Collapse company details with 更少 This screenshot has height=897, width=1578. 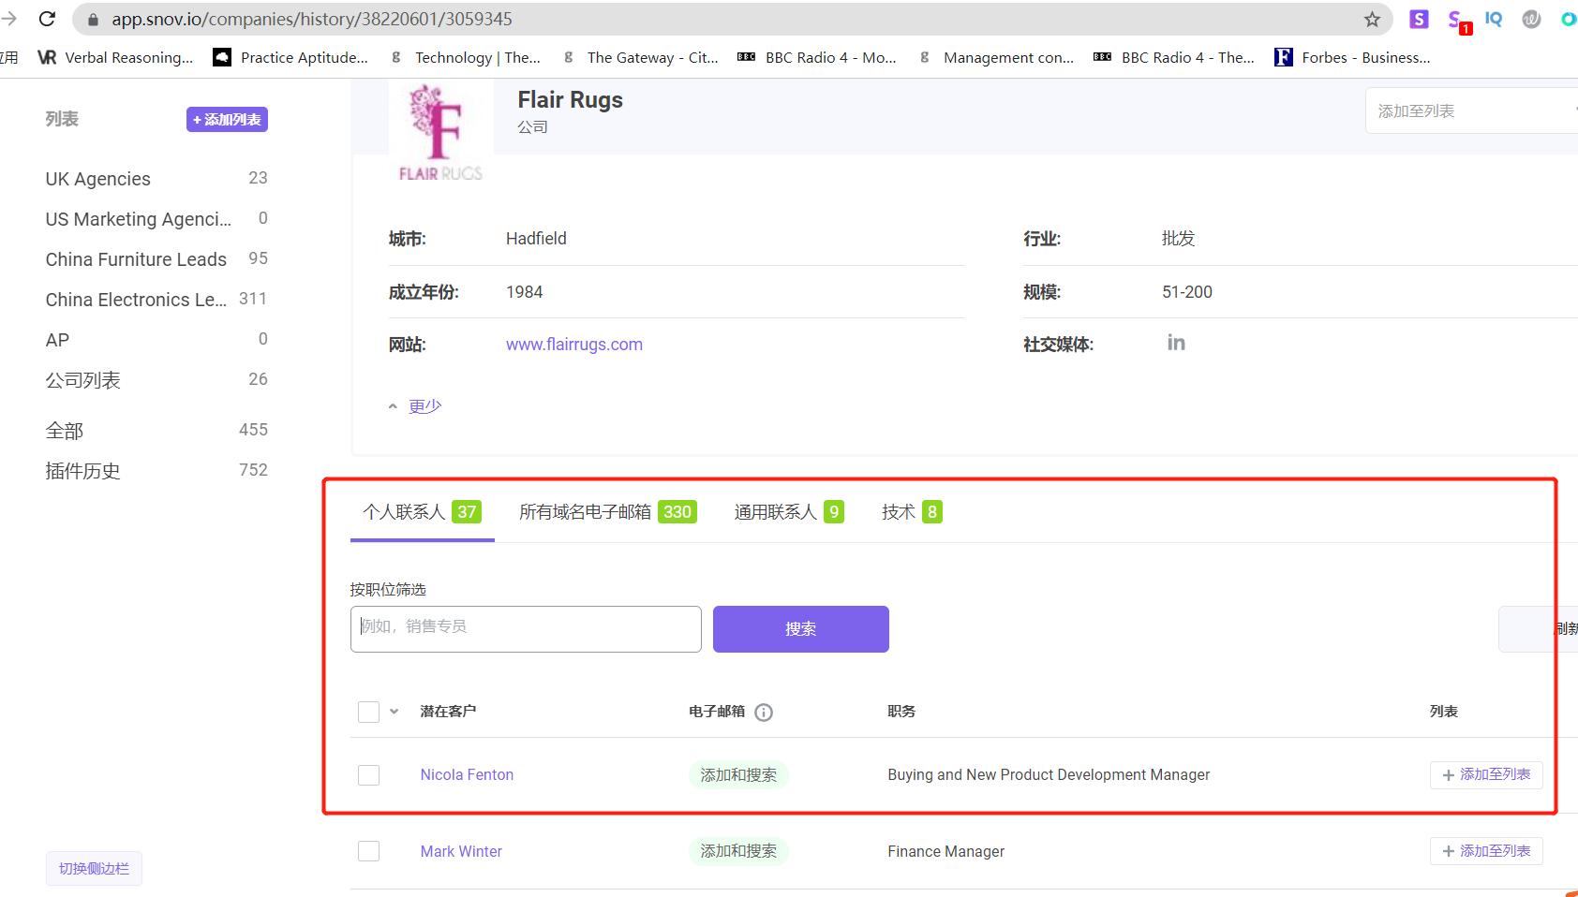click(x=415, y=405)
